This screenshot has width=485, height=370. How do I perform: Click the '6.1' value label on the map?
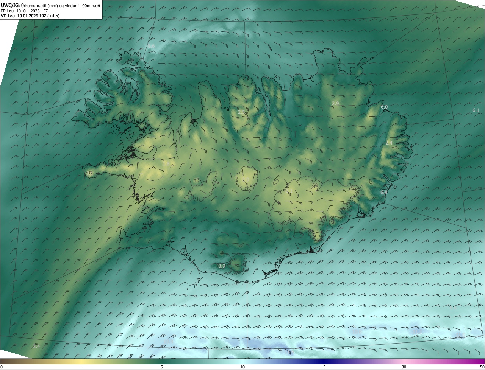(x=476, y=110)
